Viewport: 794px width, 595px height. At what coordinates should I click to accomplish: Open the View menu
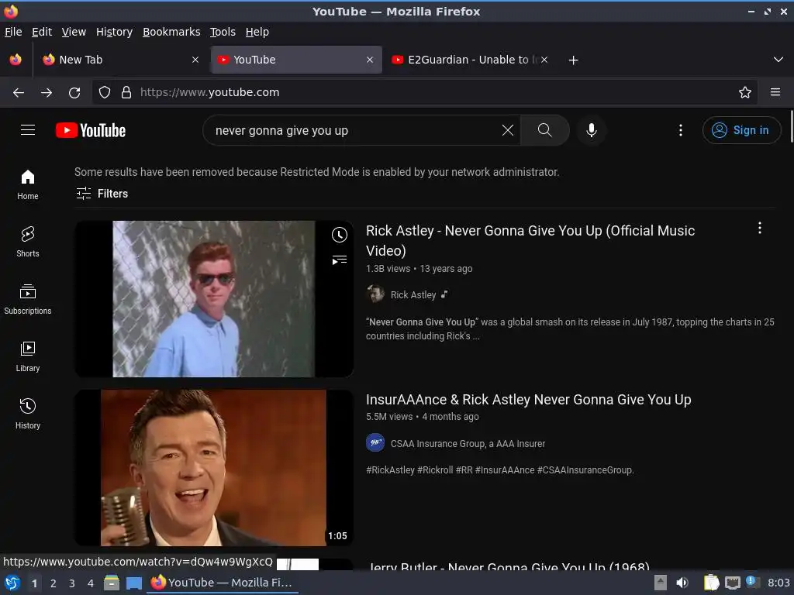pos(74,32)
